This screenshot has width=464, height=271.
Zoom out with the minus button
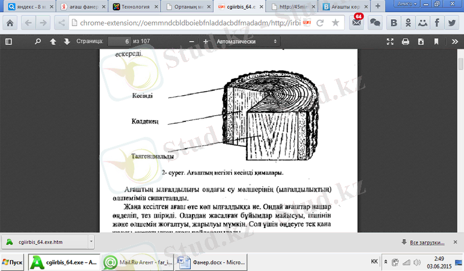pyautogui.click(x=192, y=42)
